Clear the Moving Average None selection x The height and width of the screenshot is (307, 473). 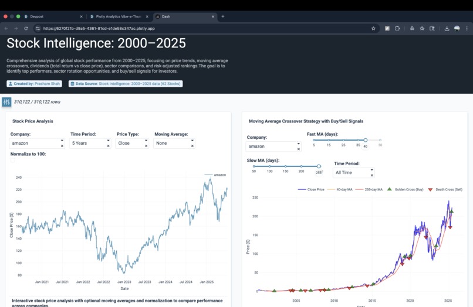[x=192, y=146]
